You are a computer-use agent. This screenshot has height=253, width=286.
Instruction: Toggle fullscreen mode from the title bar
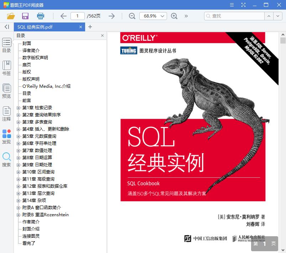point(244,5)
